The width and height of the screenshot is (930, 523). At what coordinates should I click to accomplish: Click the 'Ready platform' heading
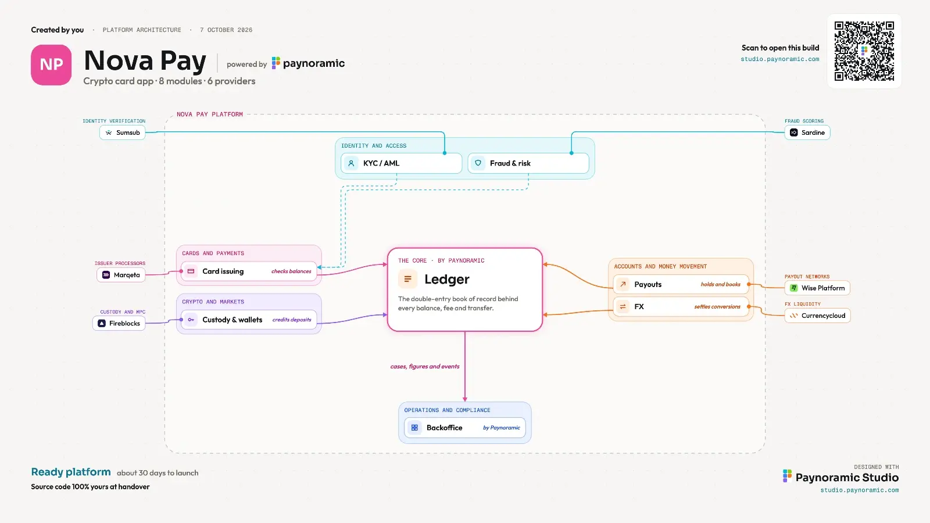coord(71,472)
